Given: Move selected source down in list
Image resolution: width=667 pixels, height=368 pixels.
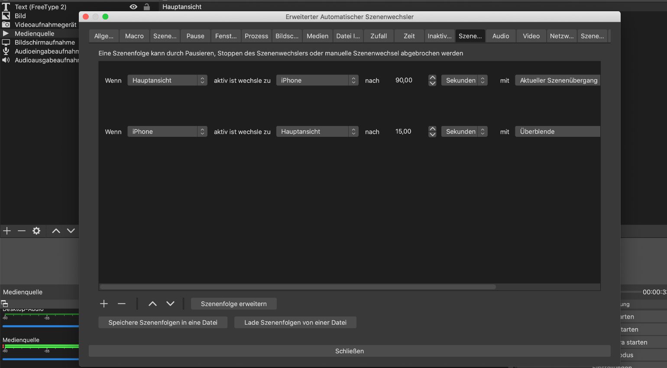Looking at the screenshot, I should 71,231.
